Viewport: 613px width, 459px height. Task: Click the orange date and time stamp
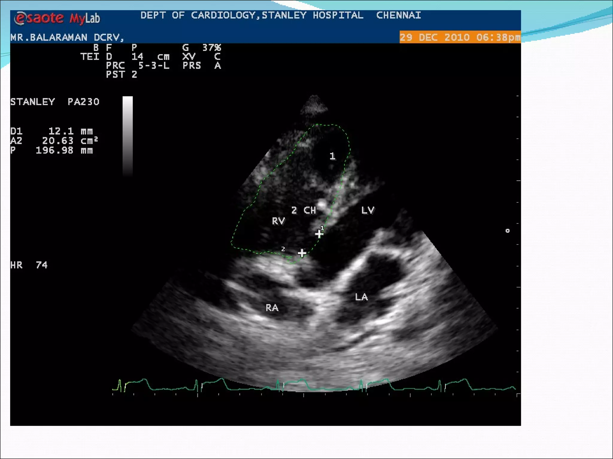460,37
